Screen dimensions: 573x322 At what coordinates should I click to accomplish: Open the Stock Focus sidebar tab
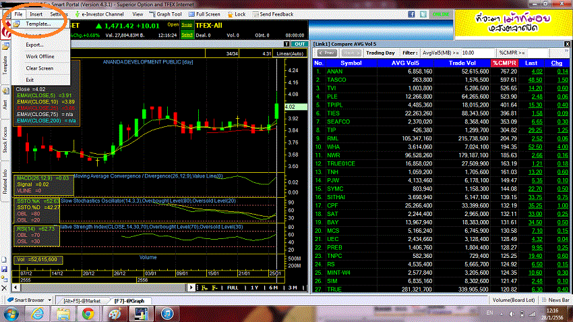tap(5, 140)
